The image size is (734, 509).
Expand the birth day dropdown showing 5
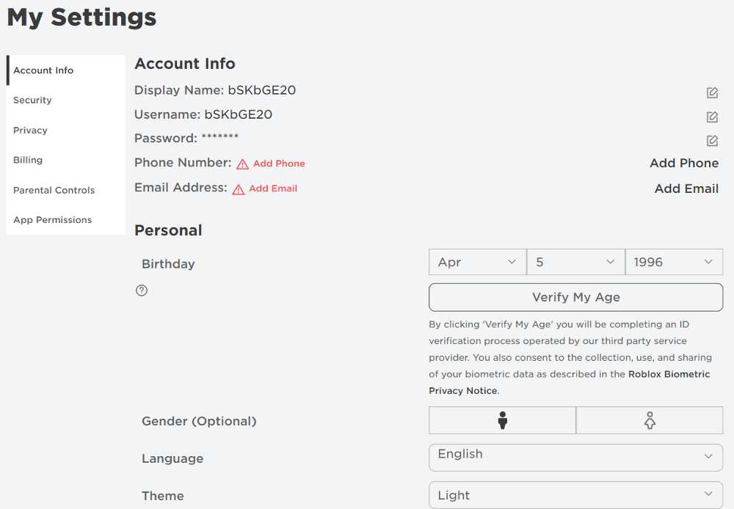(x=575, y=262)
